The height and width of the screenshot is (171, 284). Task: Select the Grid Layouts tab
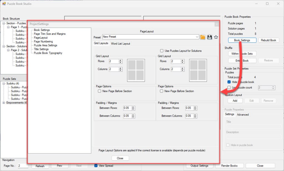coord(101,43)
